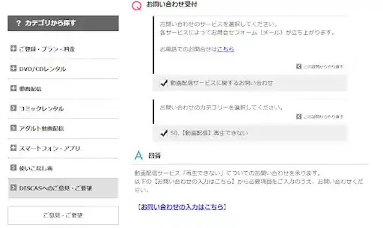Viewport: 383px width, 228px height.
Task: Click the Q icon by お問い合わせ受付
Action: (x=136, y=5)
